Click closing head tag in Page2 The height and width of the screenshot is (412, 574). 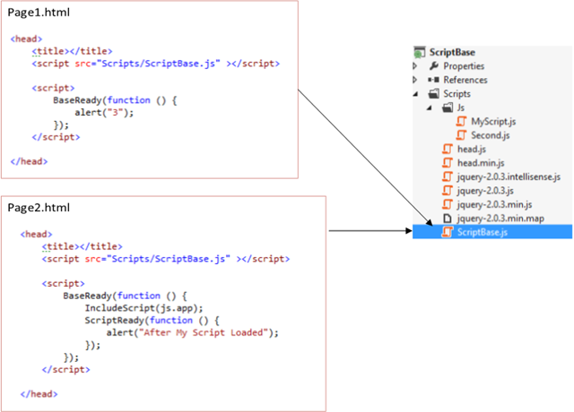[39, 394]
